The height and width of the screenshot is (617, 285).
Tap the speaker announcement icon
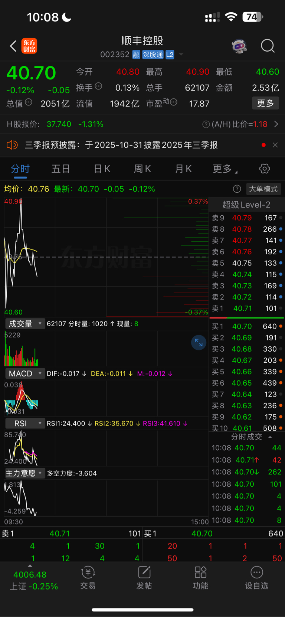(12, 145)
